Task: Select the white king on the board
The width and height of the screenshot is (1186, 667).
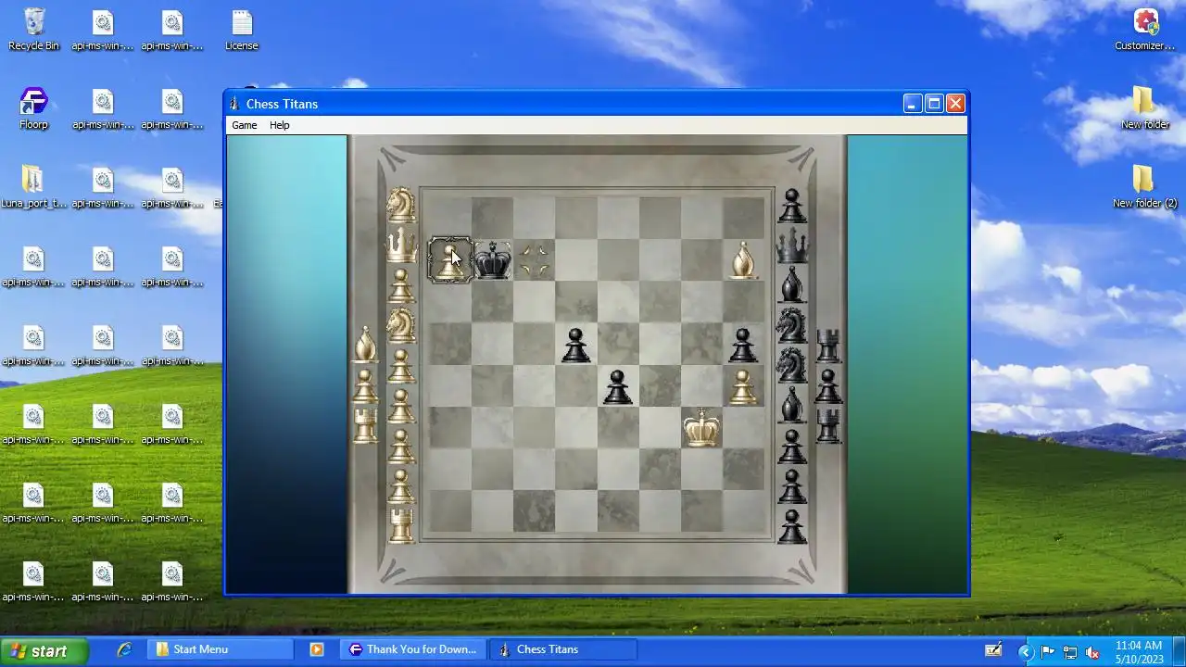Action: [x=701, y=428]
